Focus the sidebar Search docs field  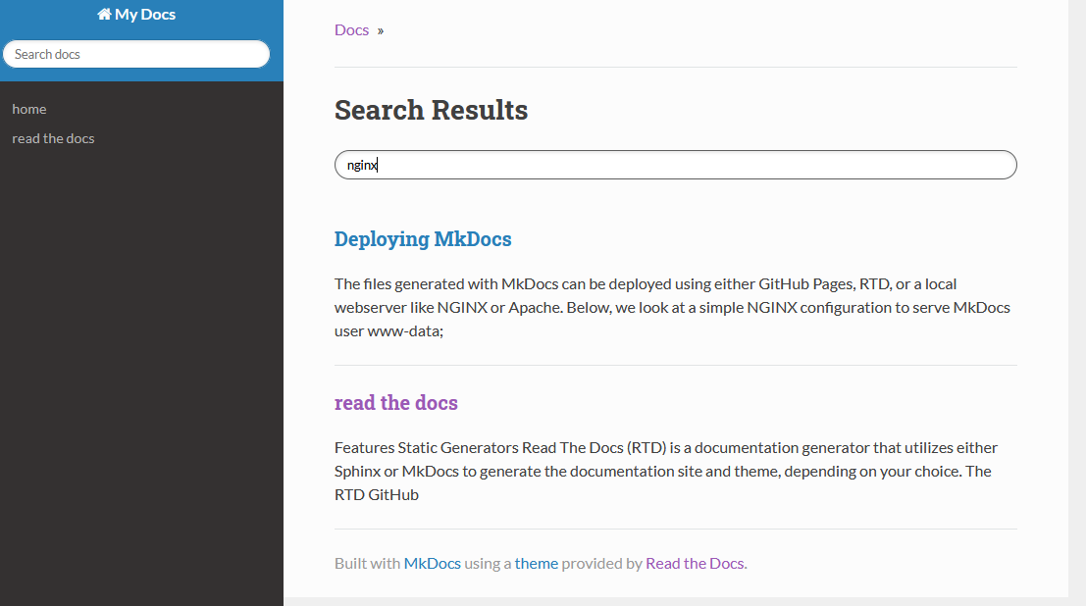pyautogui.click(x=136, y=54)
